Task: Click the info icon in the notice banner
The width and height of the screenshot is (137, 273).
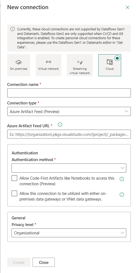Action: (x=13, y=29)
